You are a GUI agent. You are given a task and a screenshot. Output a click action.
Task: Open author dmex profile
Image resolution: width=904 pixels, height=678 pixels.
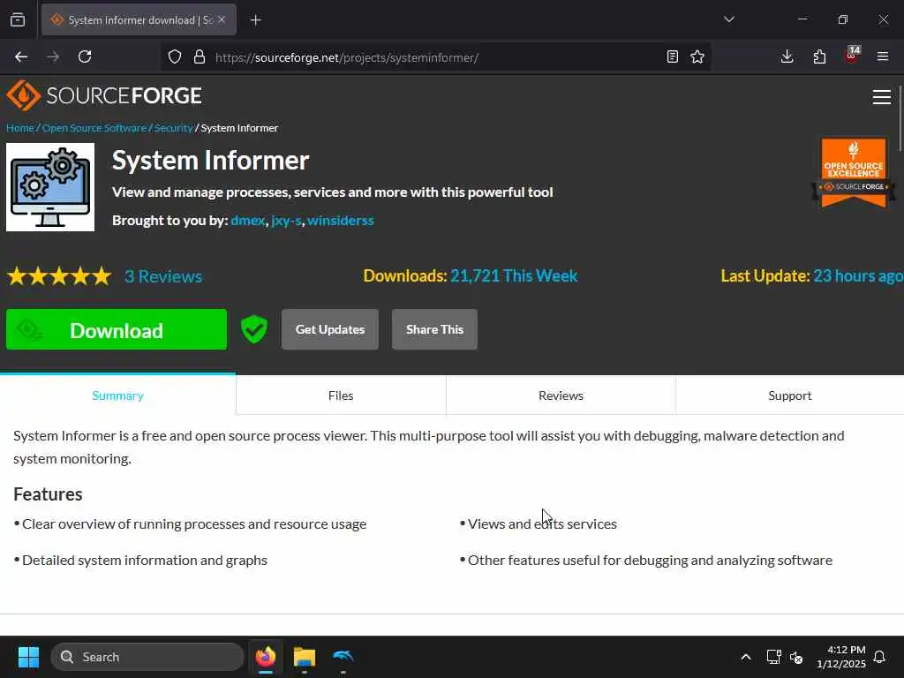pos(248,220)
